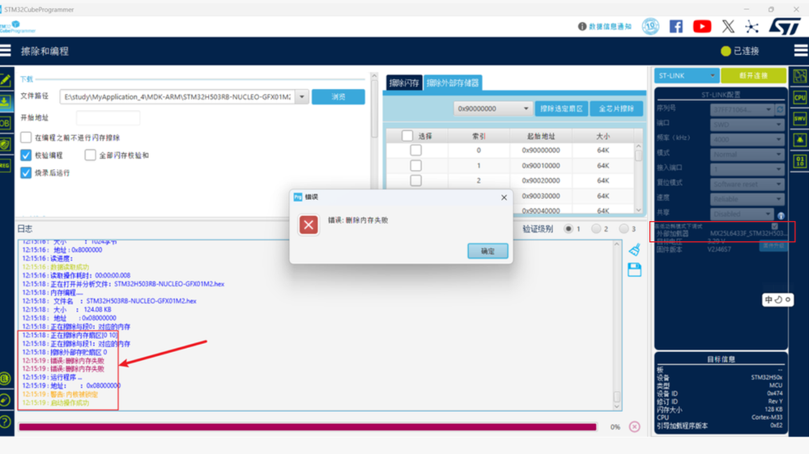Expand the file path dropdown arrow
This screenshot has height=454, width=809.
[302, 97]
